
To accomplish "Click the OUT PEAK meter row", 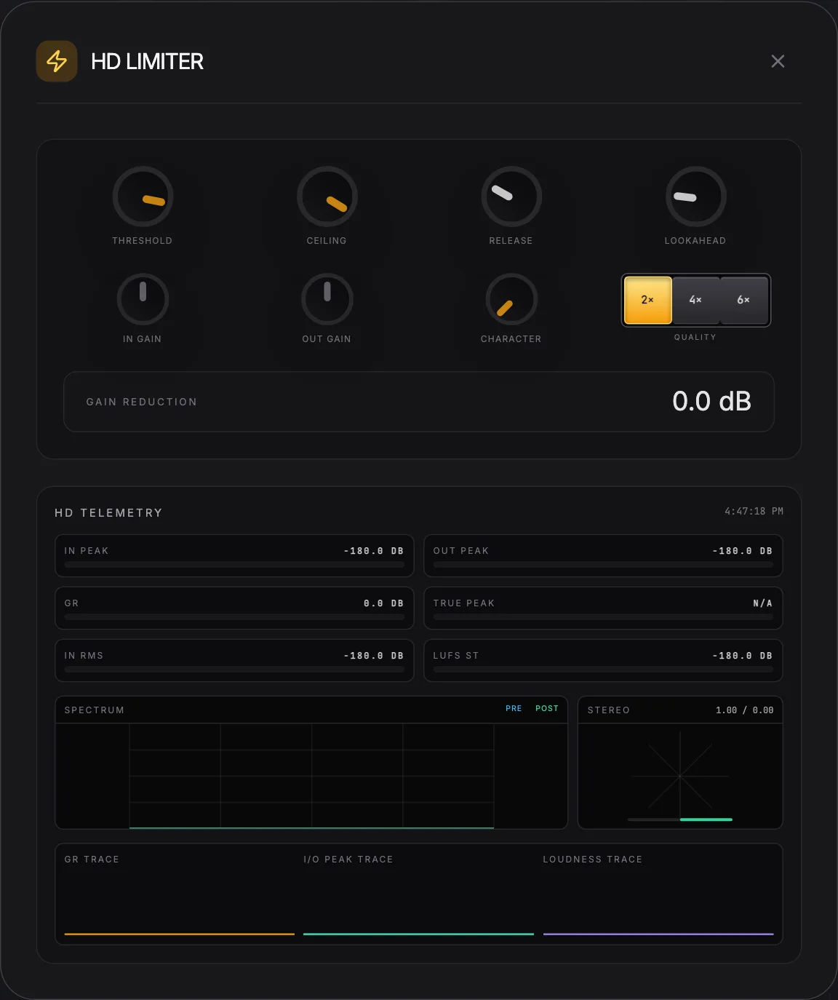I will pos(603,556).
